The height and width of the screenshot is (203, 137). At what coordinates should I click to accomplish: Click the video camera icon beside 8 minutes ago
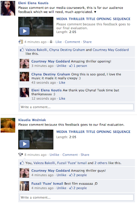pyautogui.click(x=21, y=154)
